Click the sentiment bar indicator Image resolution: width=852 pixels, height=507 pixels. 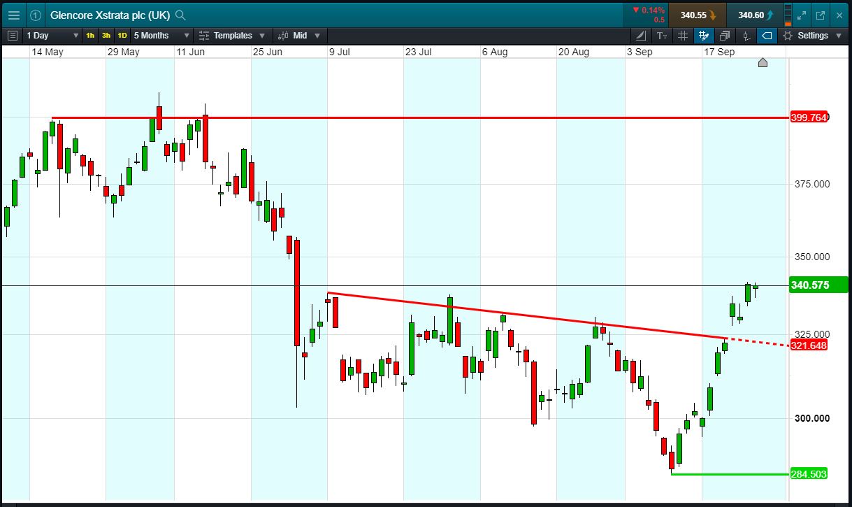point(788,15)
